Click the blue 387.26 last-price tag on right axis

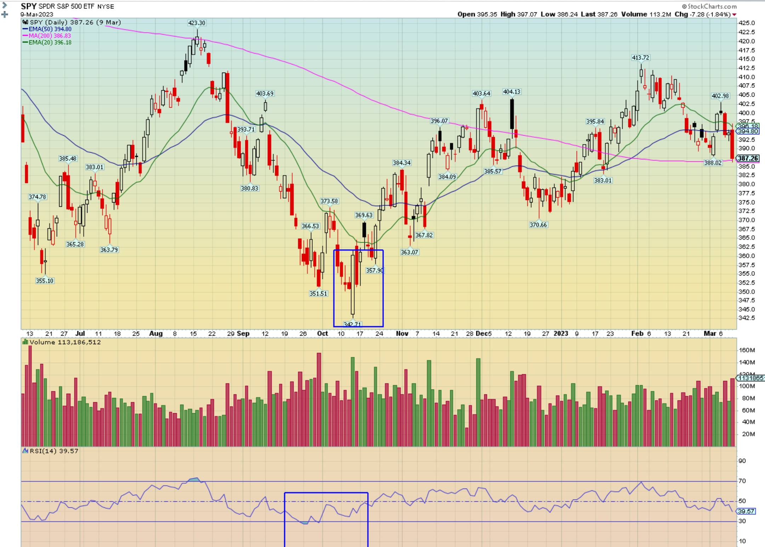coord(747,159)
